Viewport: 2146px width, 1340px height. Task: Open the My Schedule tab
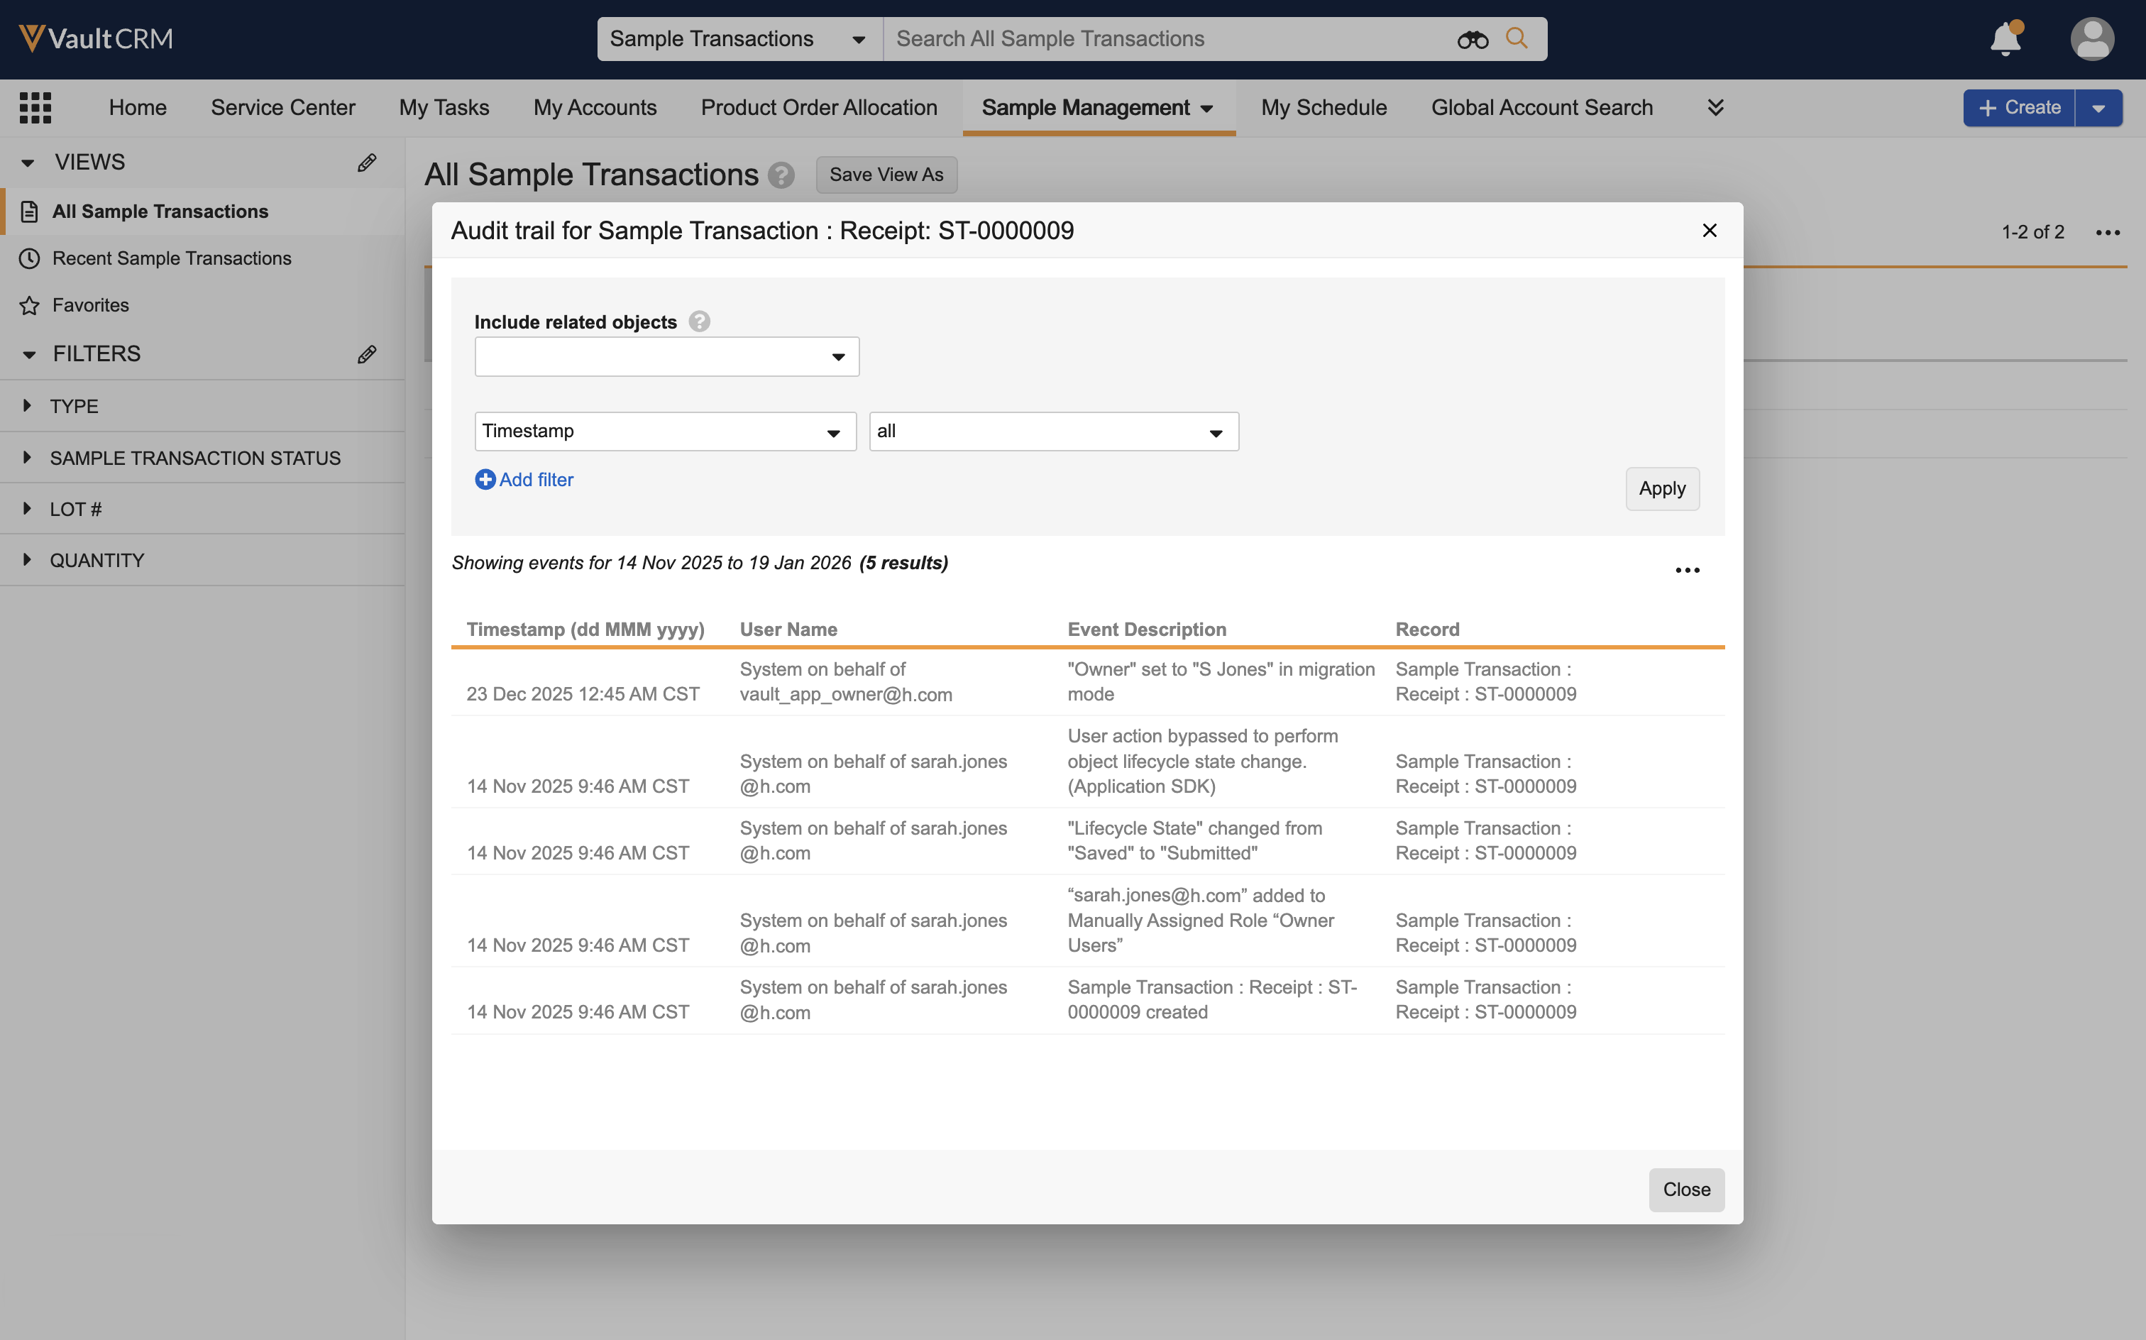pyautogui.click(x=1324, y=107)
